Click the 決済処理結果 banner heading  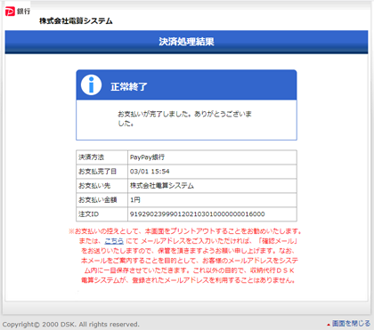(186, 42)
